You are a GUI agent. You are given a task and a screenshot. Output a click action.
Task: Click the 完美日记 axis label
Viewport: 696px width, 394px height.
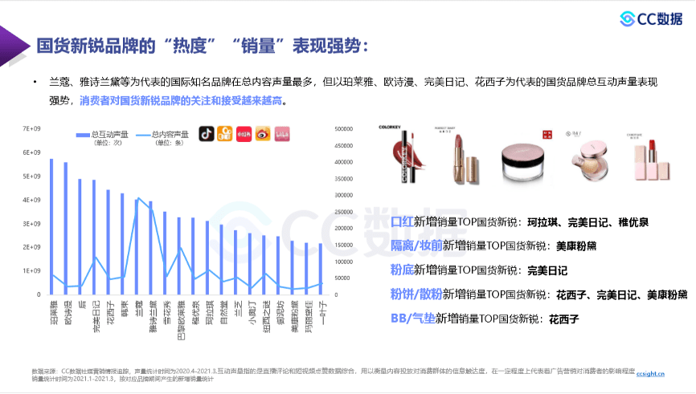tap(96, 316)
